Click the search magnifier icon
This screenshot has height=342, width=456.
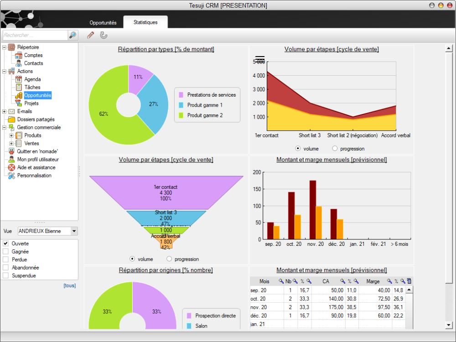point(73,35)
